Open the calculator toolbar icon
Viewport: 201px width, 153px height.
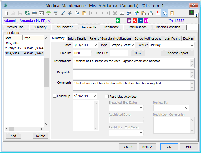click(56, 13)
